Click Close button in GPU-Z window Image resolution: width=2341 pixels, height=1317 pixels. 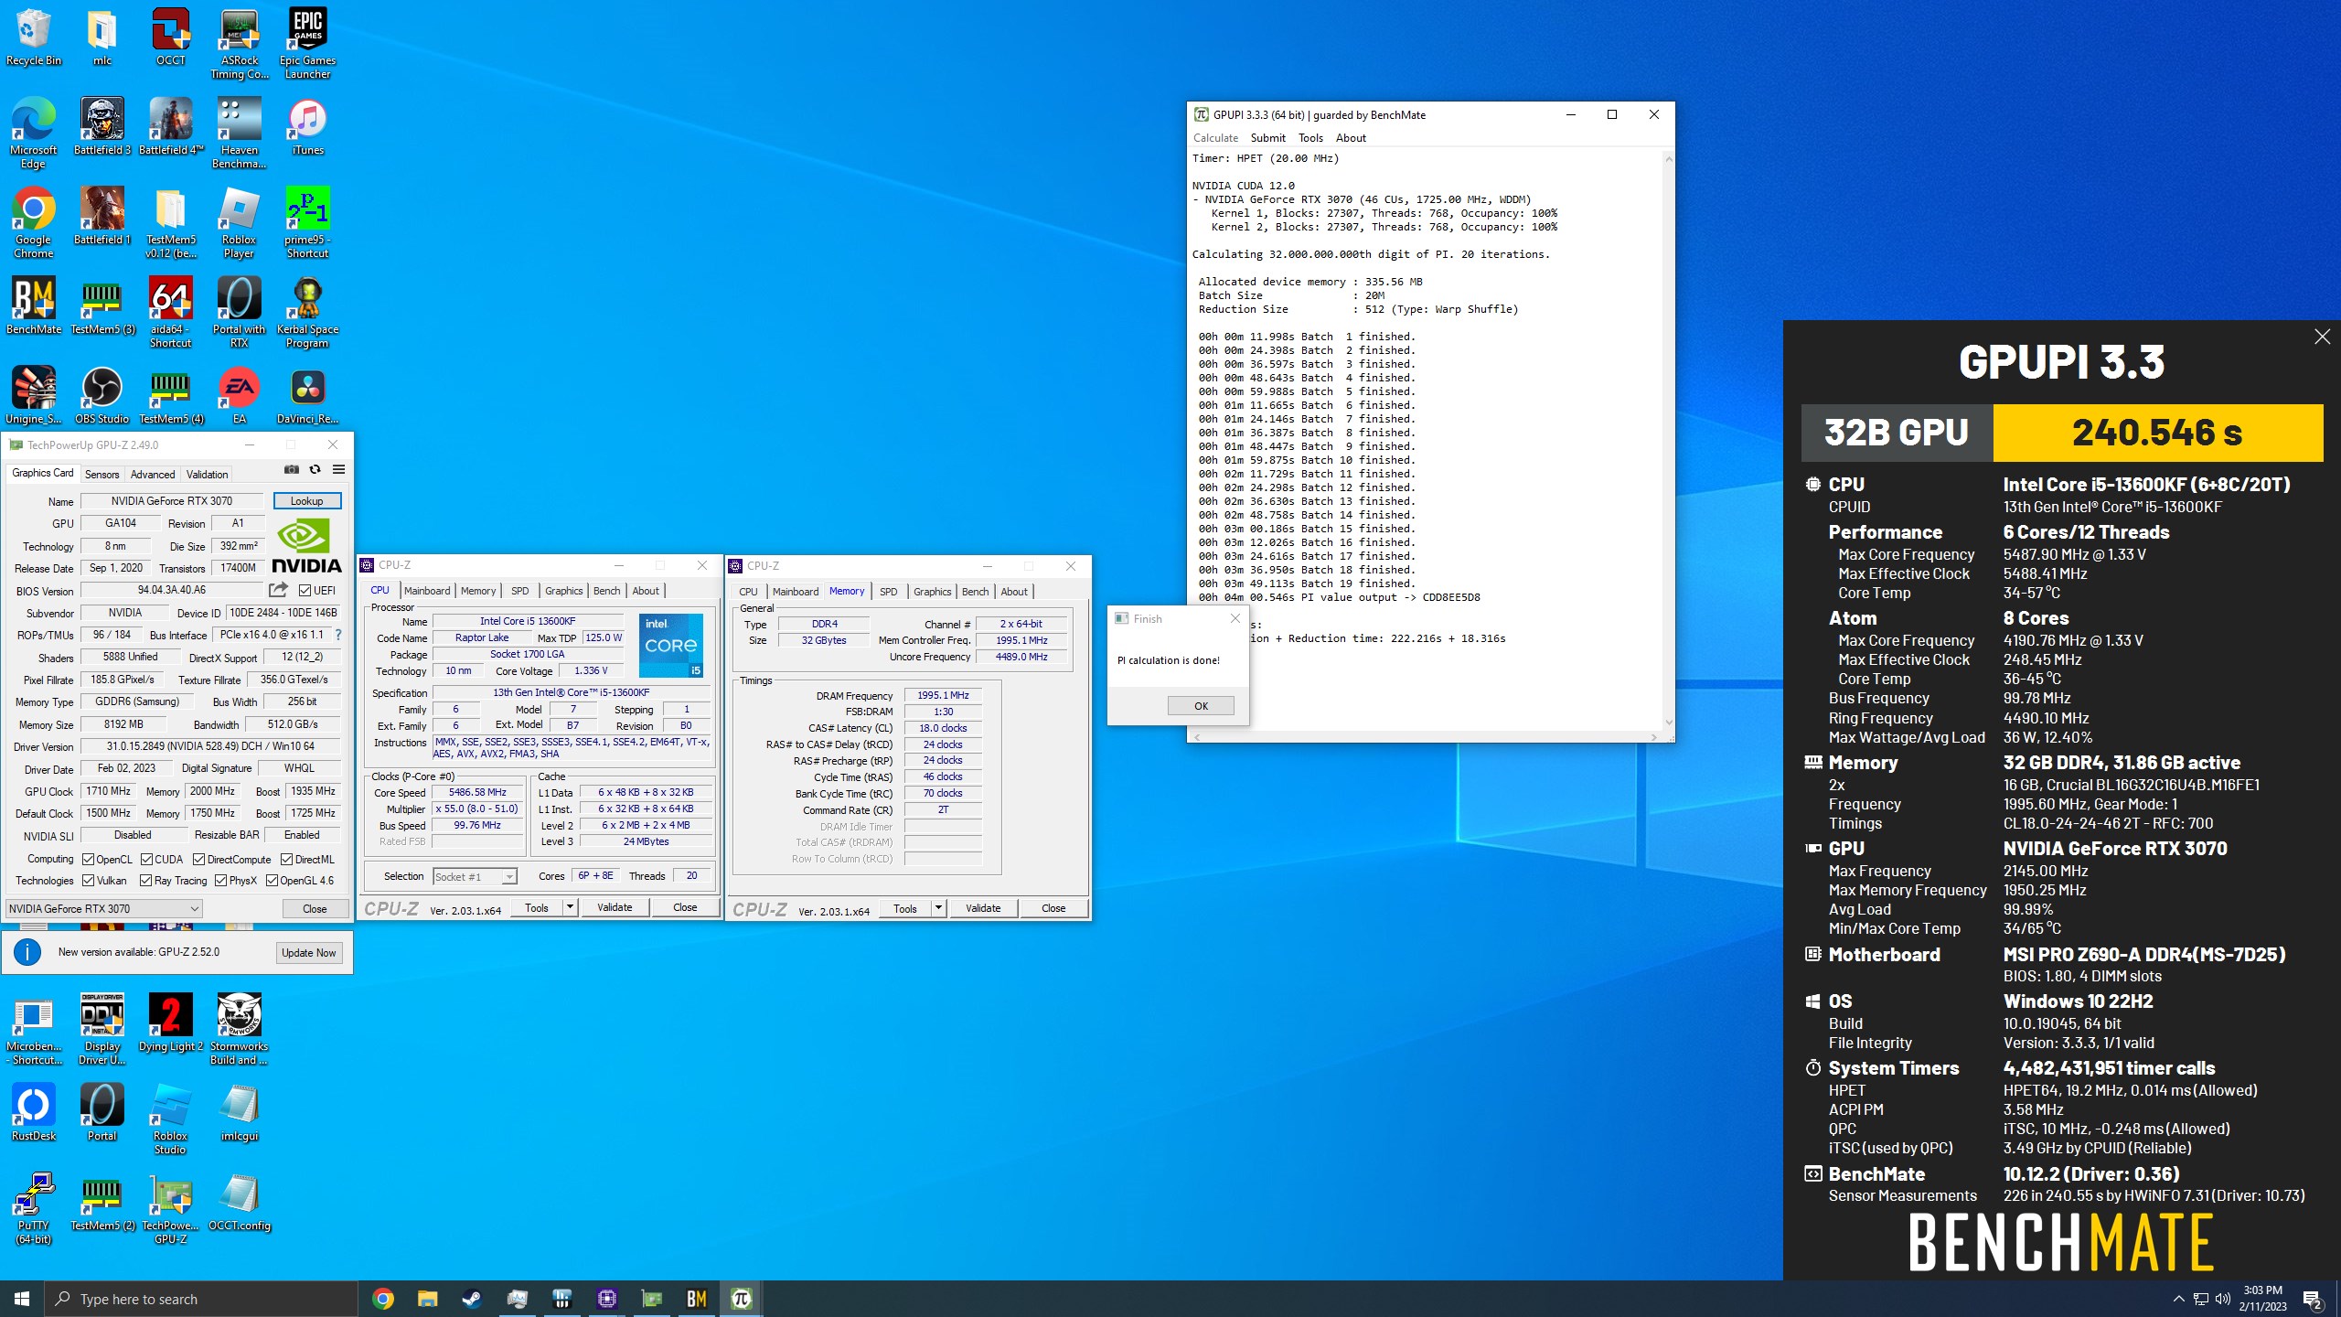[315, 908]
